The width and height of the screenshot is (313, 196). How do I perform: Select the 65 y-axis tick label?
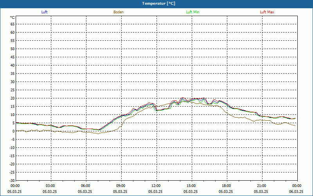(13, 24)
